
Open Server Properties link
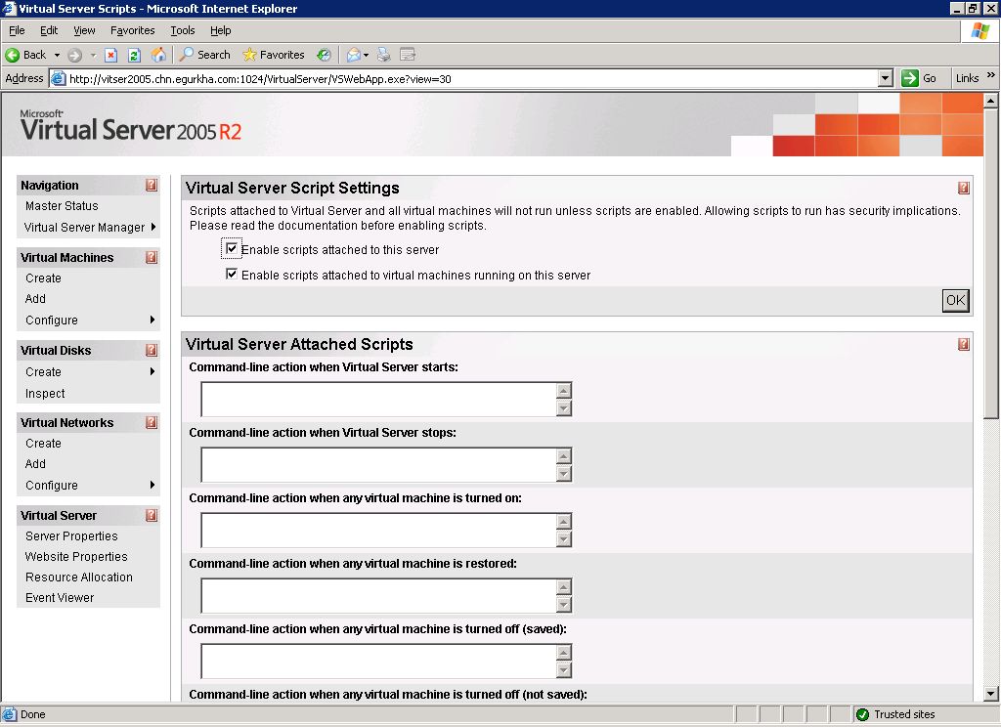click(x=71, y=536)
